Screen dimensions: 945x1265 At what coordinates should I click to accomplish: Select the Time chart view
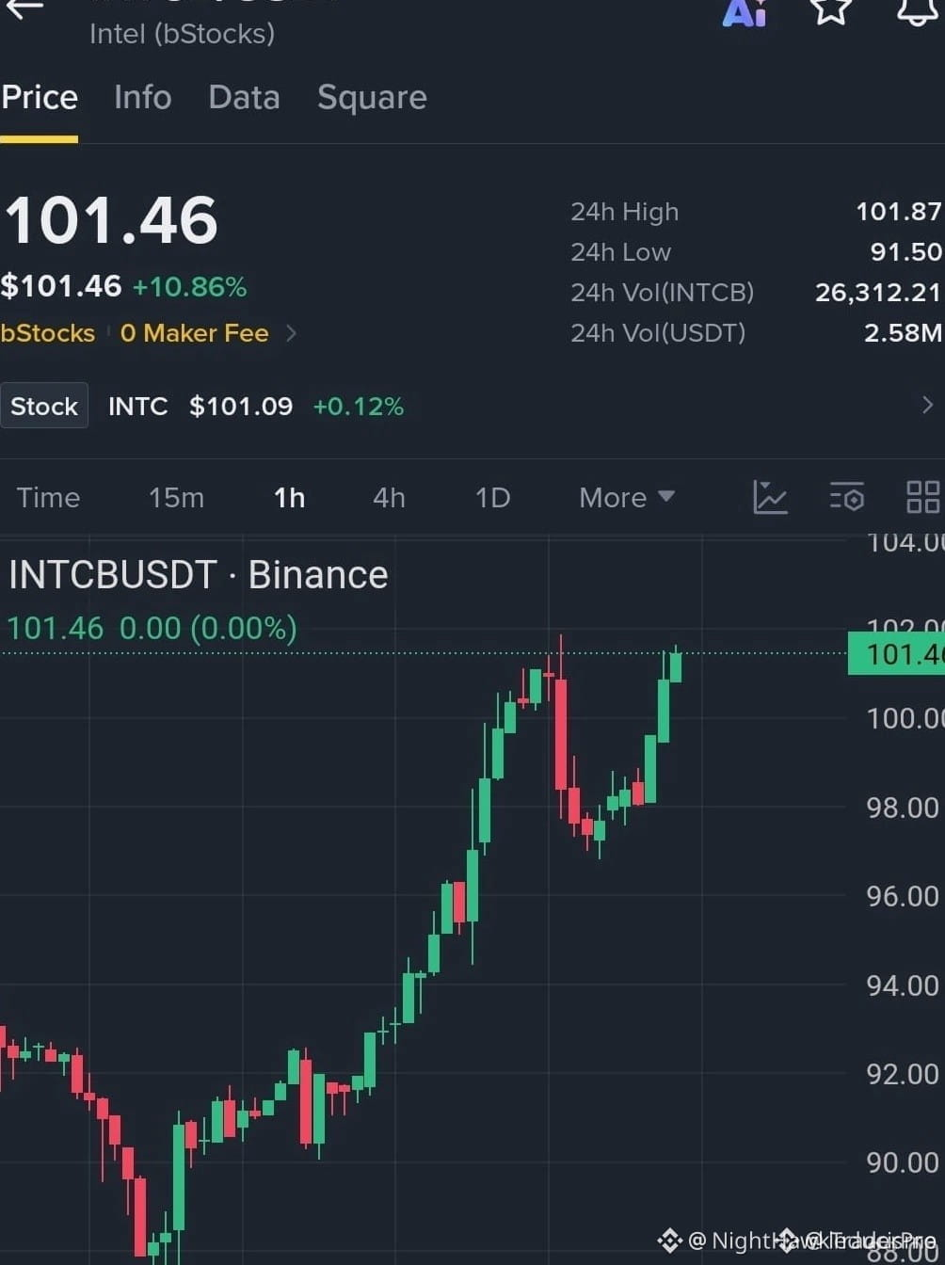click(x=48, y=497)
